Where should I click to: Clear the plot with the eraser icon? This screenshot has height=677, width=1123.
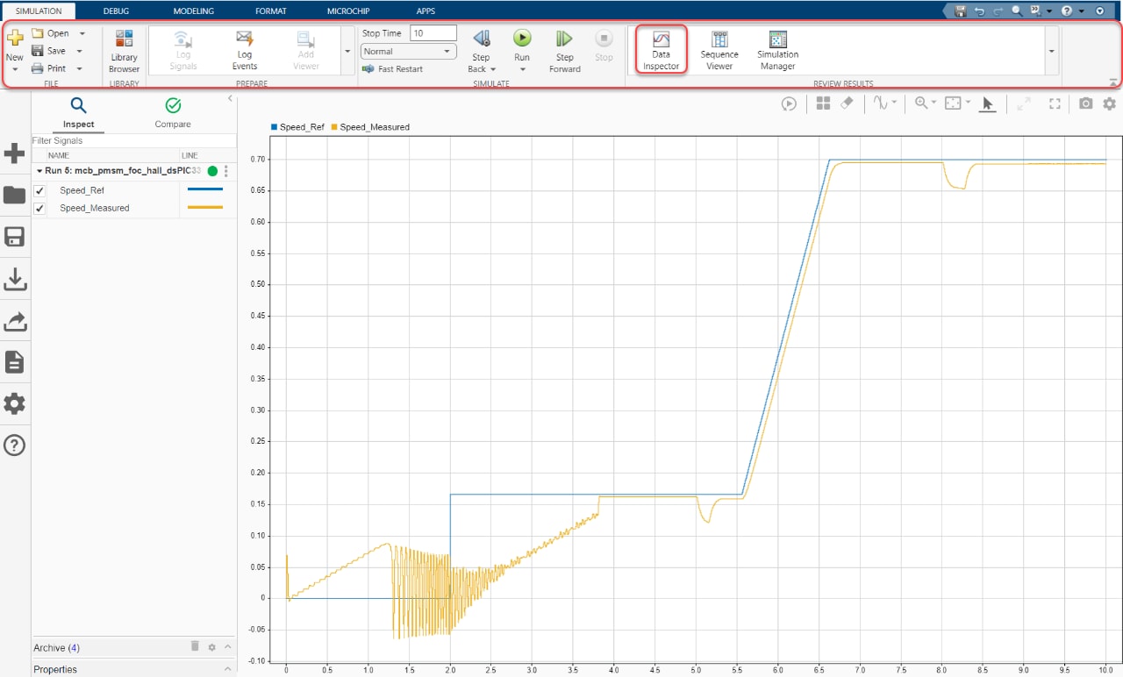847,103
